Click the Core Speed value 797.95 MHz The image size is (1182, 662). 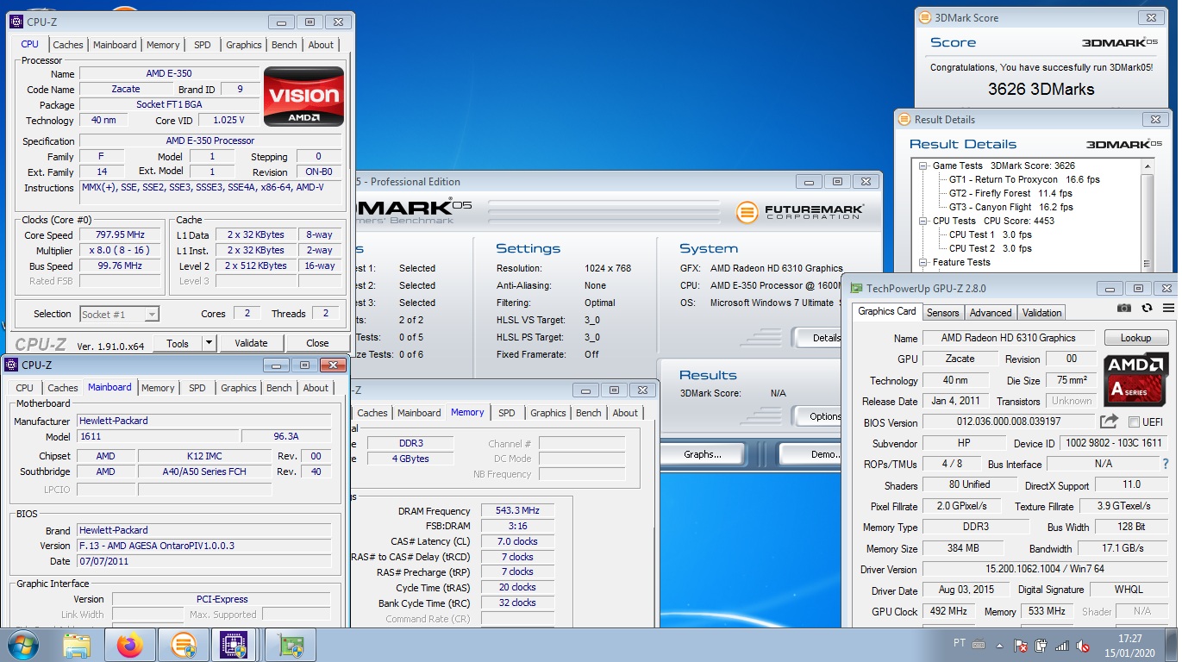[120, 234]
